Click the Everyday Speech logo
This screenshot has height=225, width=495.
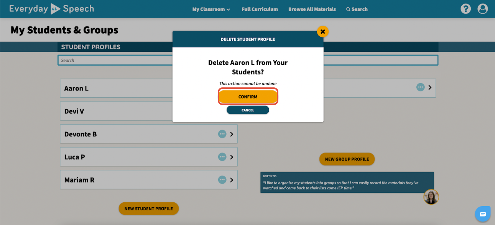[x=51, y=9]
